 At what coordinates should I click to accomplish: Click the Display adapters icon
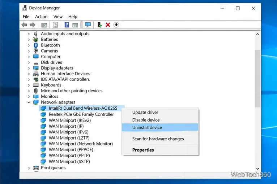pos(36,68)
